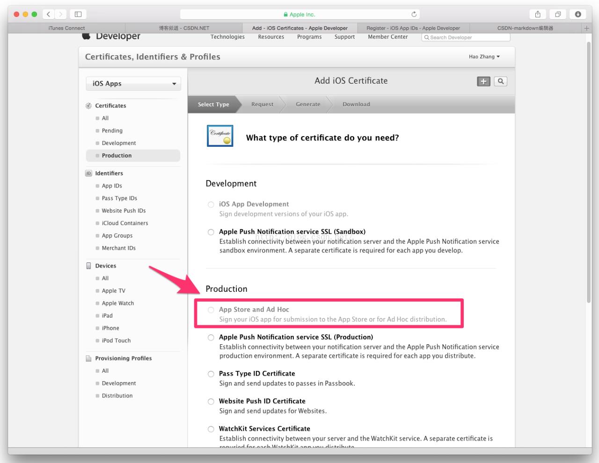Screen dimensions: 599x463
Task: Open All under Certificates
Action: point(105,118)
